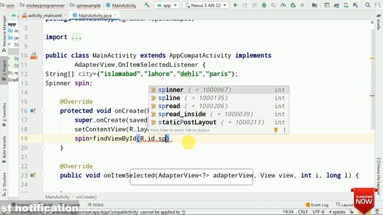Click the 19:34 cursor position indicator

[288, 212]
